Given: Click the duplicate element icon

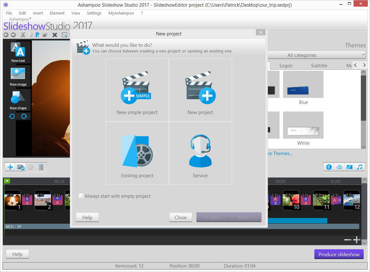Looking at the screenshot, I should tap(45, 35).
